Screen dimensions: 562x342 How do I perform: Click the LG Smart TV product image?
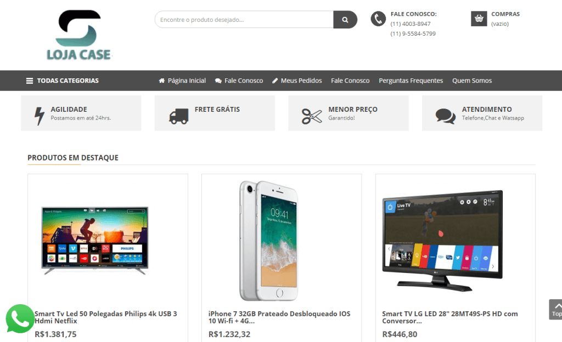coord(442,241)
